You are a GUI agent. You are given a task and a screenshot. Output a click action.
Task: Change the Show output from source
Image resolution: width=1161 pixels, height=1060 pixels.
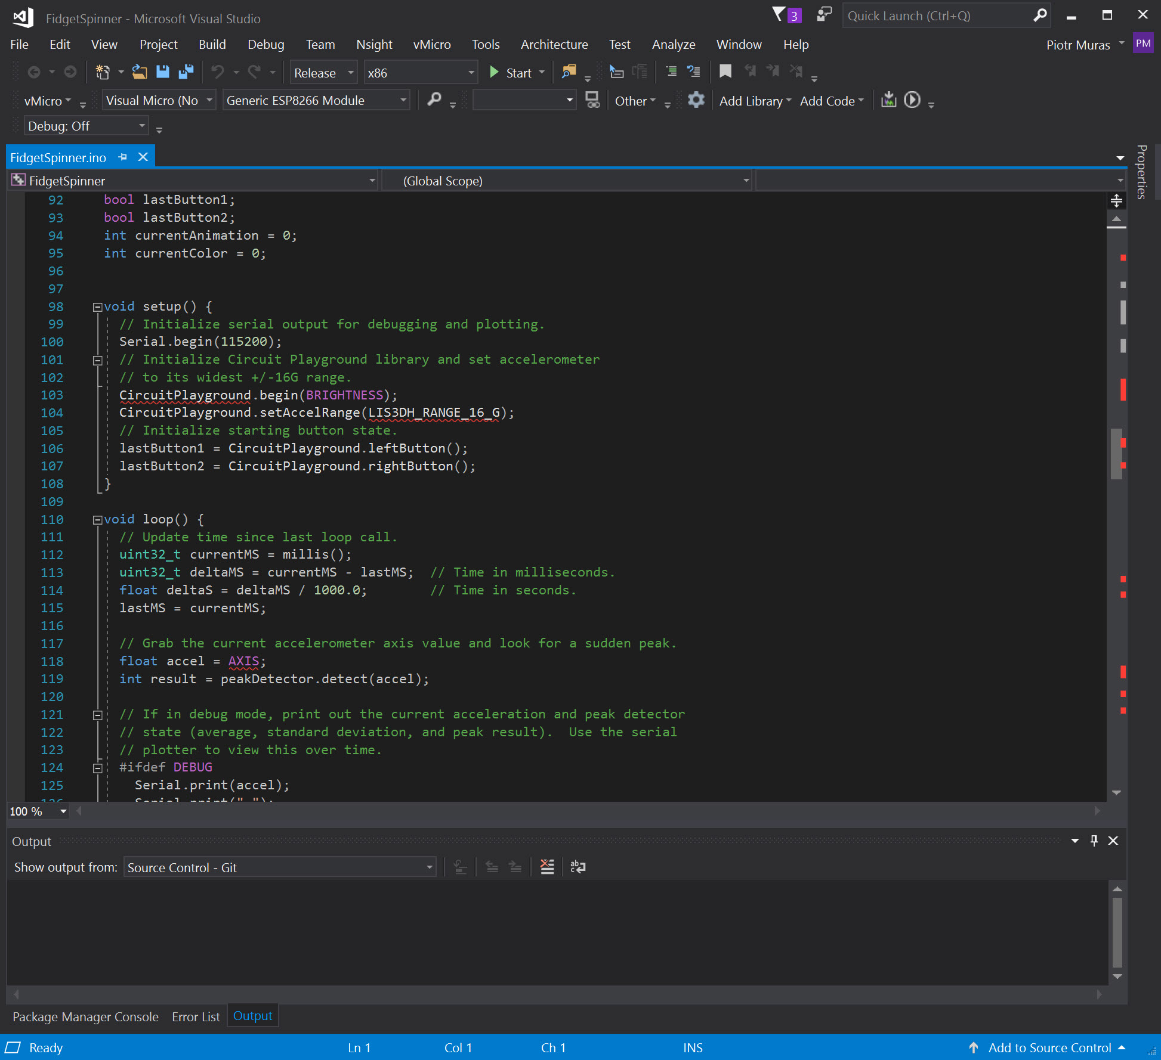click(279, 867)
